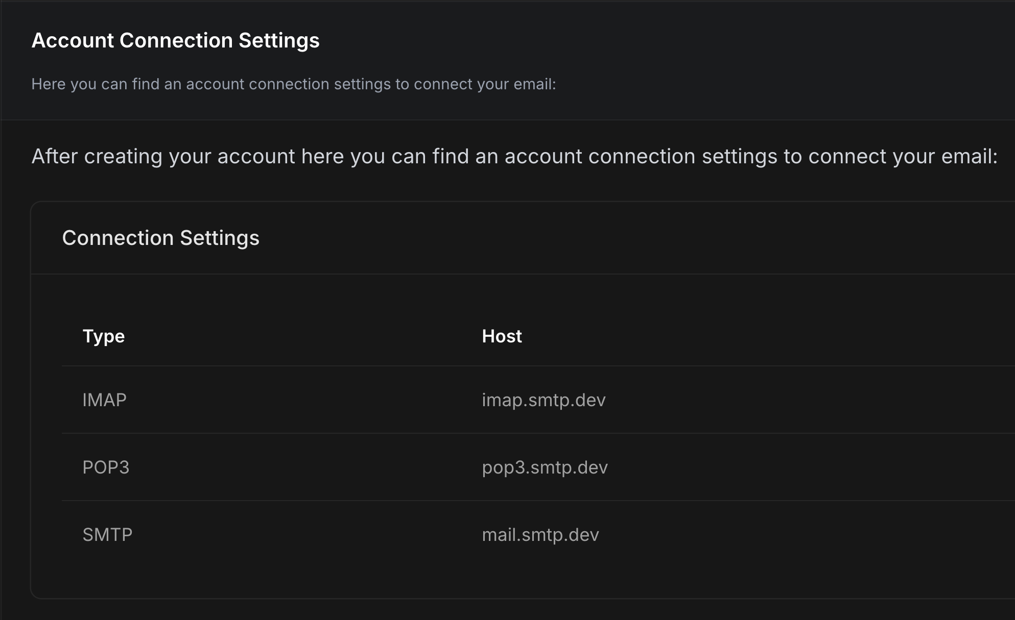Image resolution: width=1015 pixels, height=620 pixels.
Task: Select the SMTP type cell
Action: coord(107,535)
